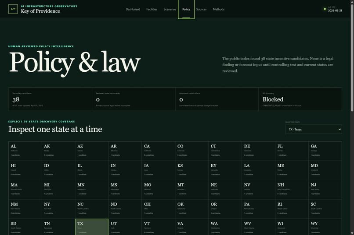Open the MO Missouri tile
The image size is (354, 235).
tap(158, 189)
